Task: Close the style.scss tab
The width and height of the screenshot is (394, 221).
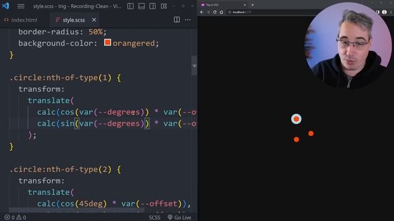Action: coord(94,20)
